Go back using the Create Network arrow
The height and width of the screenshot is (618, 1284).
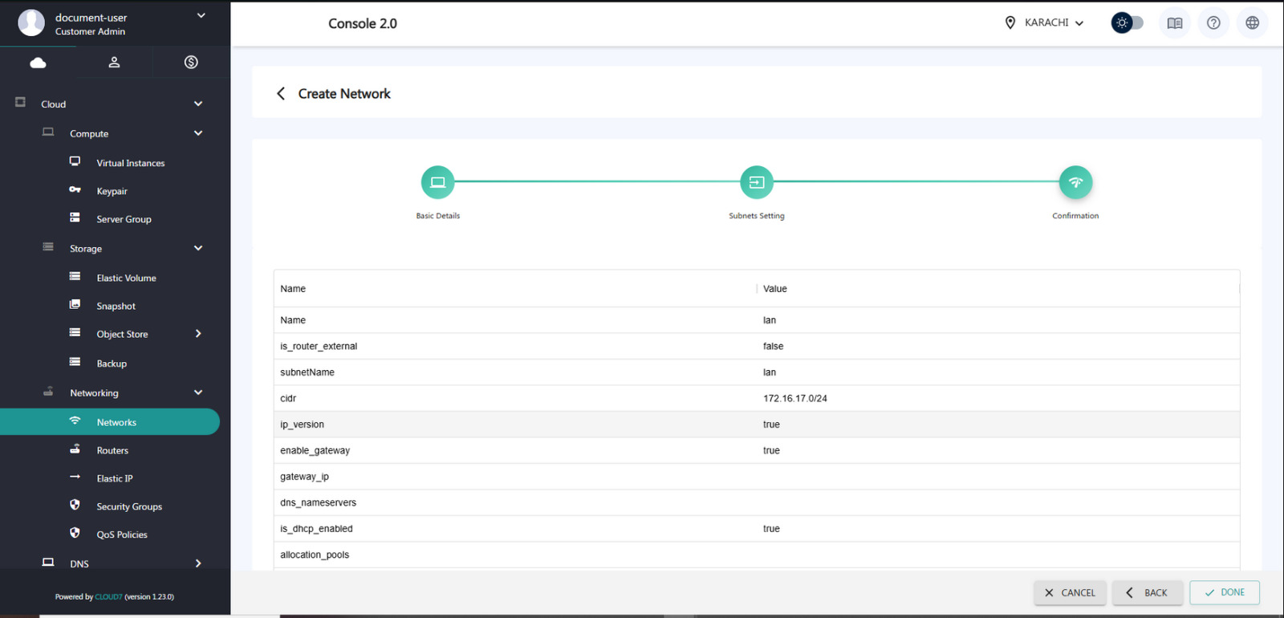point(281,94)
